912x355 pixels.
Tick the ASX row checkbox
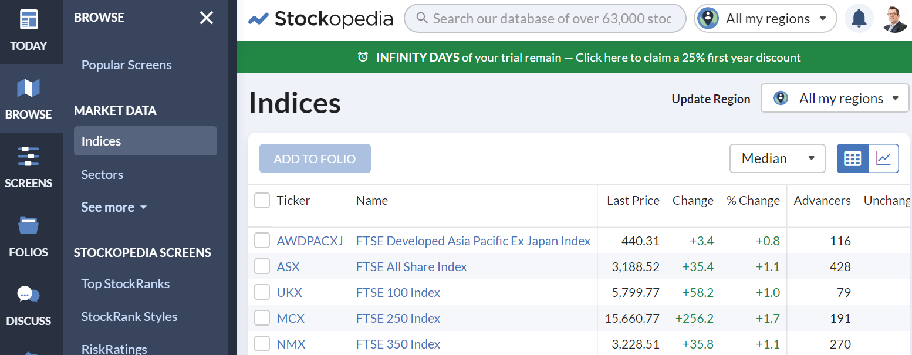click(x=262, y=266)
